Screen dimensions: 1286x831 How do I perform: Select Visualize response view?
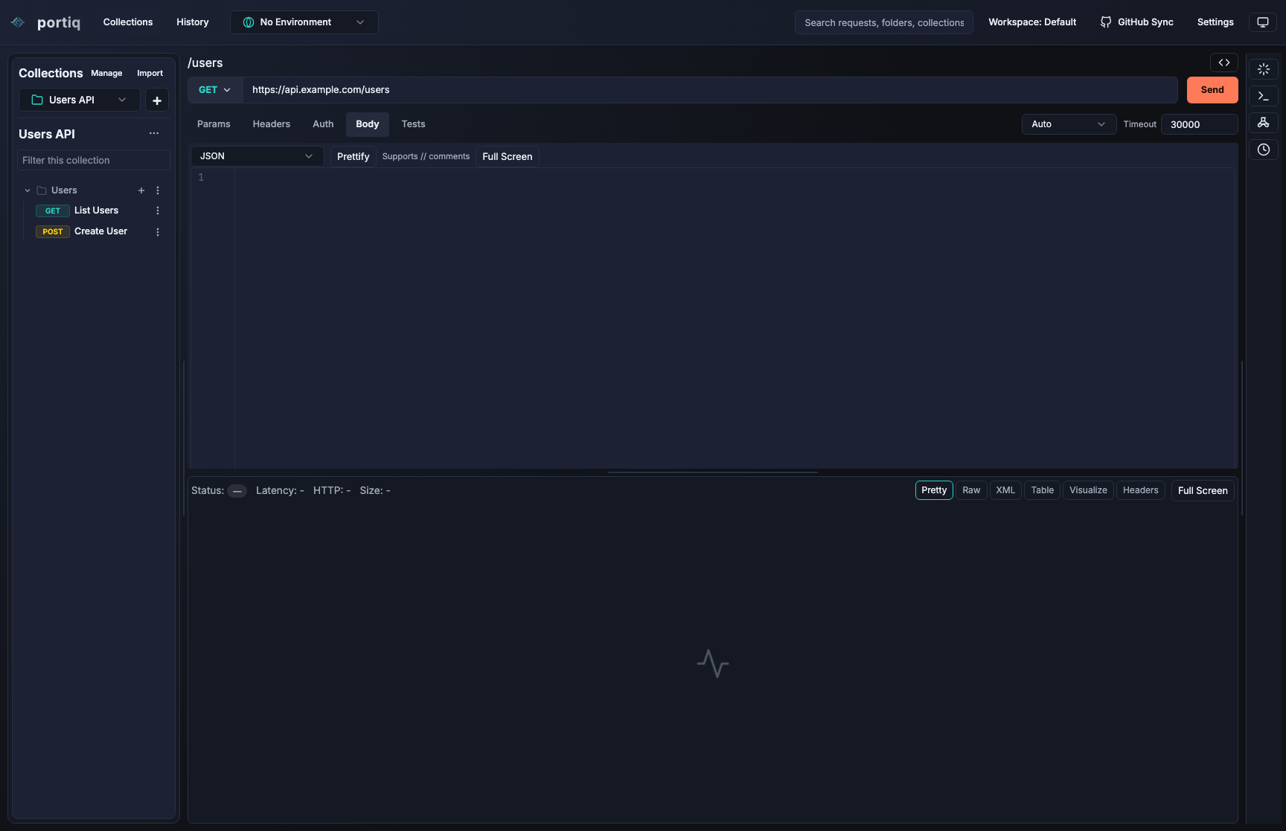coord(1088,490)
